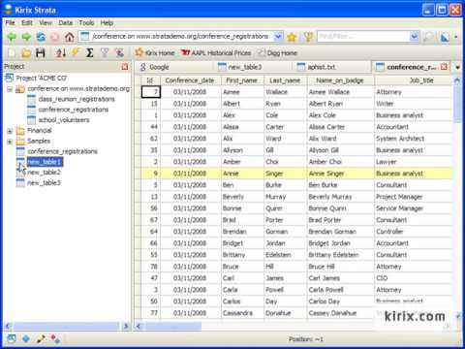Image resolution: width=465 pixels, height=349 pixels.
Task: Click the 'Edelstein' last name cell
Action: 285,255
